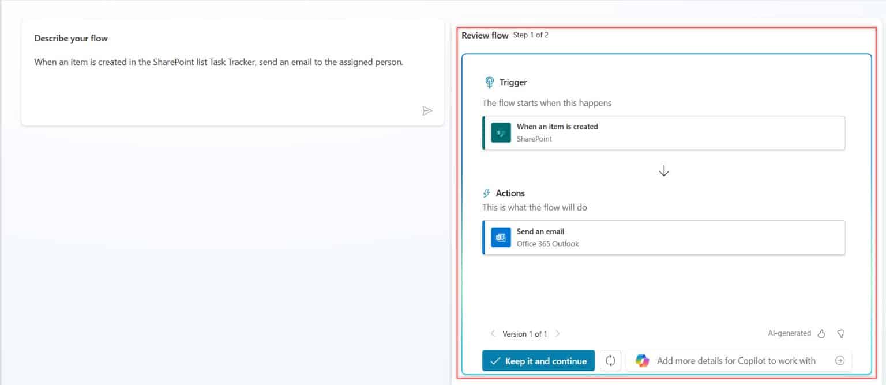Image resolution: width=886 pixels, height=385 pixels.
Task: Click the Version 1 of 1 label
Action: click(x=525, y=334)
